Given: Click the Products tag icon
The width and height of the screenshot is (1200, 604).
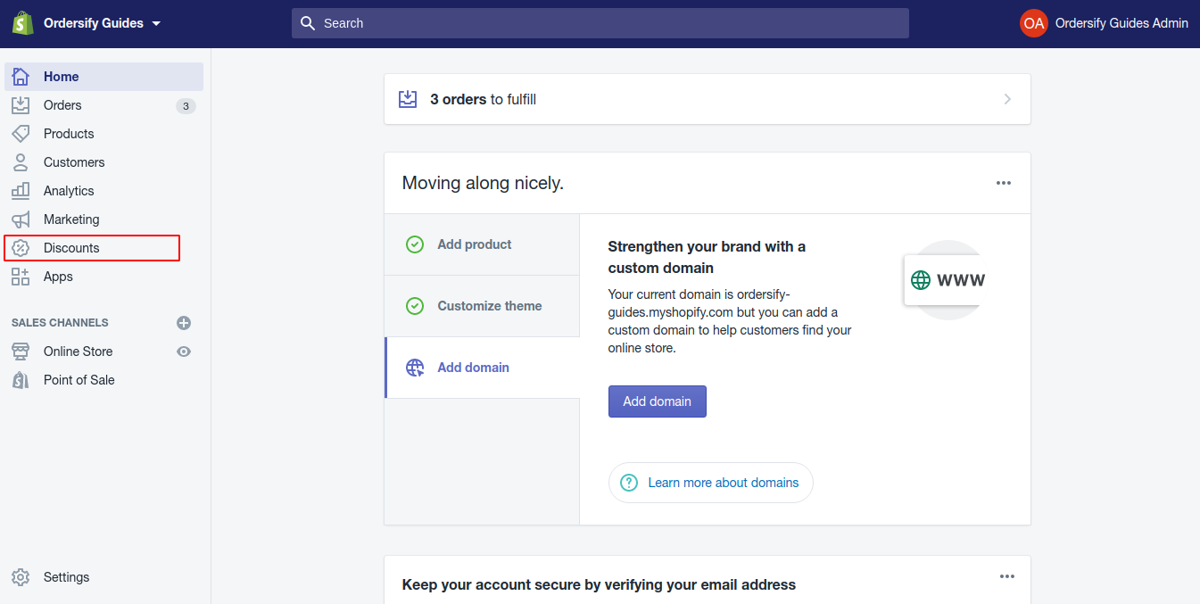Looking at the screenshot, I should pos(21,134).
